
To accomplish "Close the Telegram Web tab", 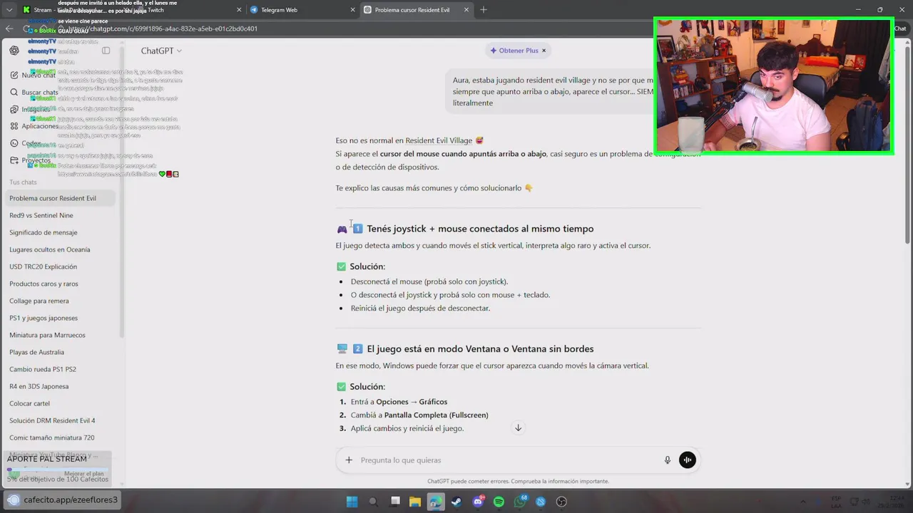I will coord(352,10).
